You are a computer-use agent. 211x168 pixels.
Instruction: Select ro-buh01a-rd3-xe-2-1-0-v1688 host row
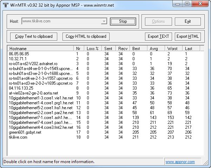[106, 73]
